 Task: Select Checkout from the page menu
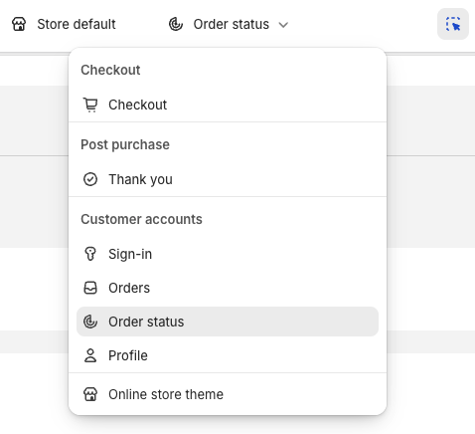click(228, 105)
